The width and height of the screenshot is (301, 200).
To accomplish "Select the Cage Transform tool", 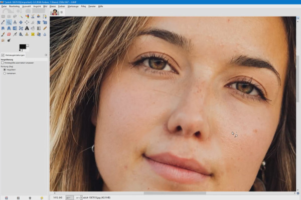I will [21, 28].
